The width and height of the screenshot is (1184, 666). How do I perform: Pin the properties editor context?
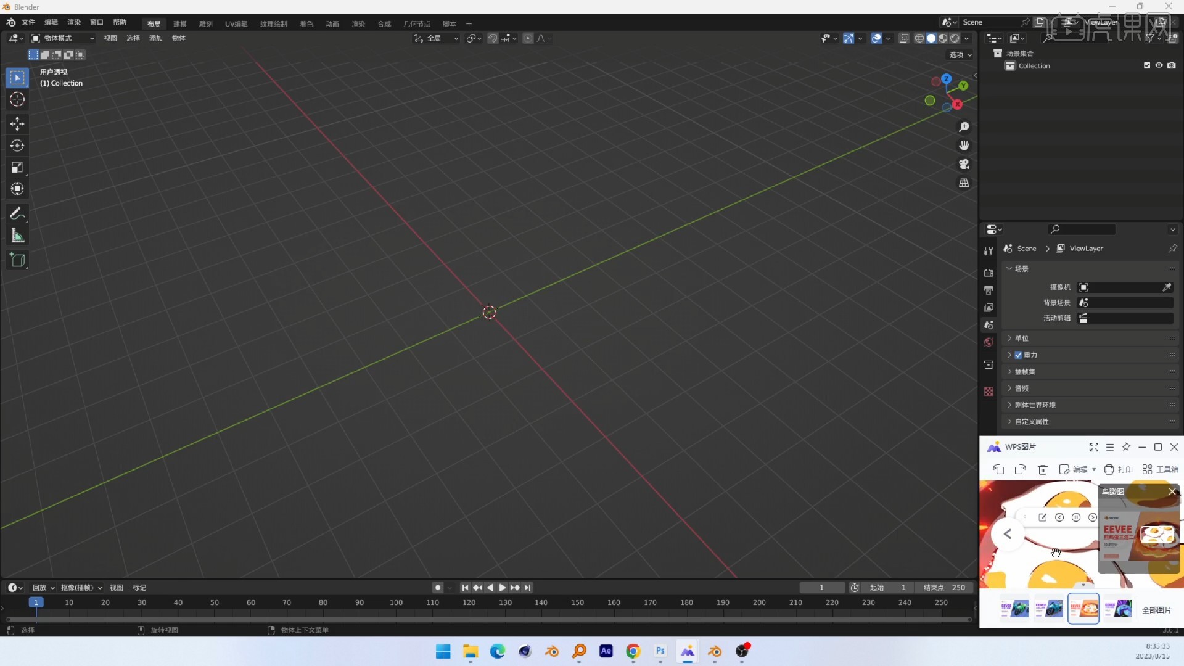point(1172,249)
